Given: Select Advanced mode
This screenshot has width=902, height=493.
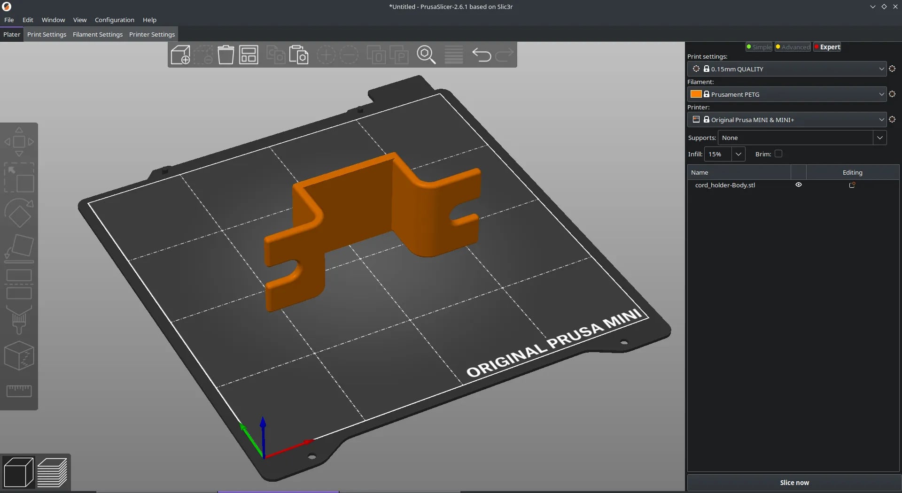Looking at the screenshot, I should [793, 47].
